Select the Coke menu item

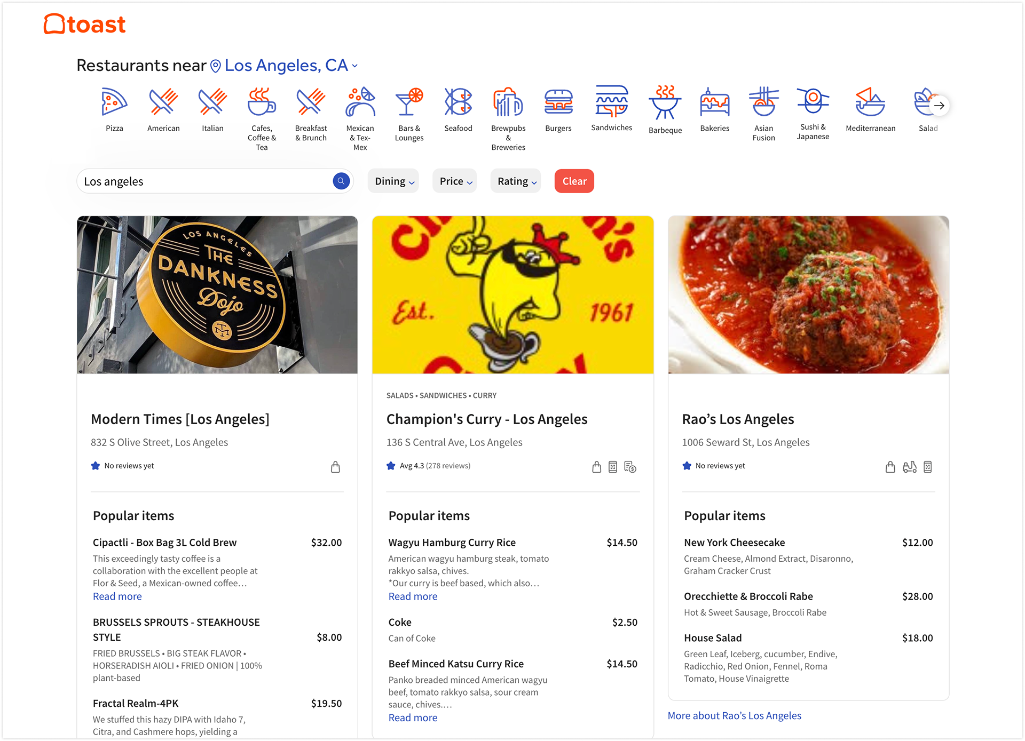click(x=400, y=623)
